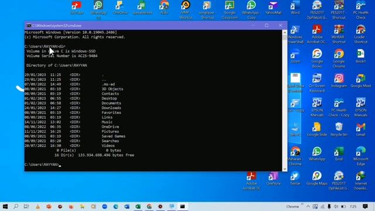Click the 'Desktop' directory entry text
The image size is (375, 211).
110,98
